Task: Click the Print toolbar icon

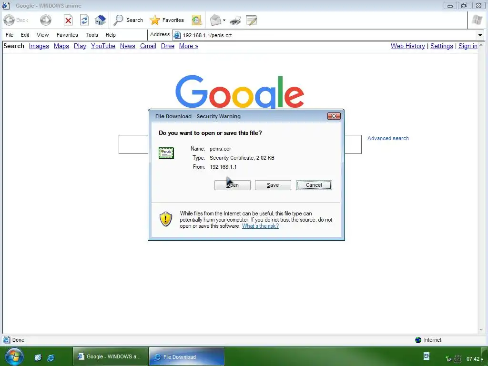Action: click(235, 20)
